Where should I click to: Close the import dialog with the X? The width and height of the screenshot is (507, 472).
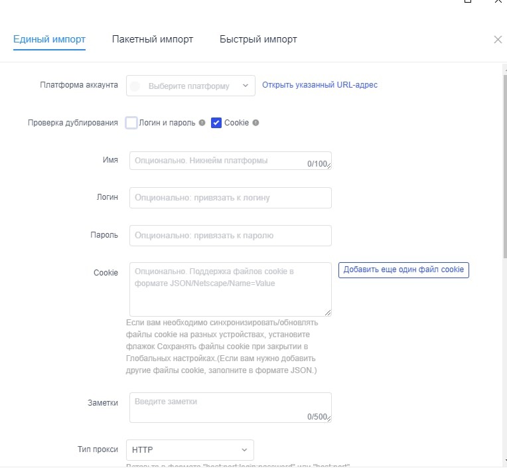[498, 39]
